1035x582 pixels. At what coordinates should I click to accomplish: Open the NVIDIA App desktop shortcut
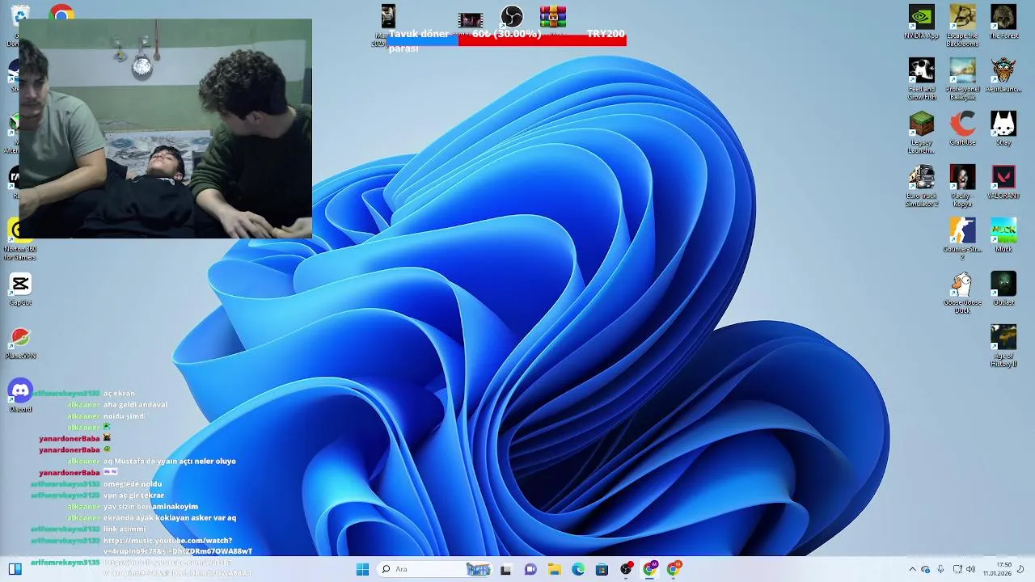pyautogui.click(x=921, y=22)
